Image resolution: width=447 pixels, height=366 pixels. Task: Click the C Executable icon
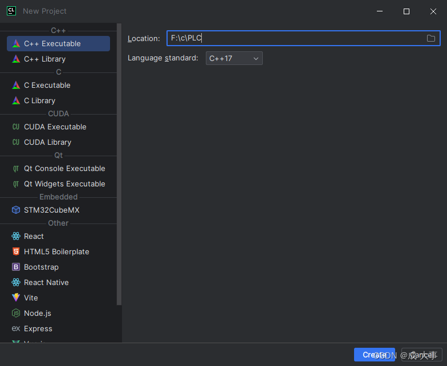pos(16,86)
